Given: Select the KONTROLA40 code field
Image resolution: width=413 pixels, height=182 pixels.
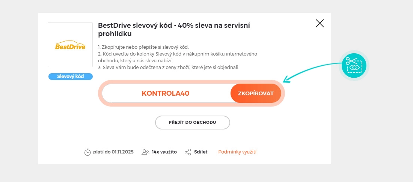Looking at the screenshot, I should [x=166, y=93].
